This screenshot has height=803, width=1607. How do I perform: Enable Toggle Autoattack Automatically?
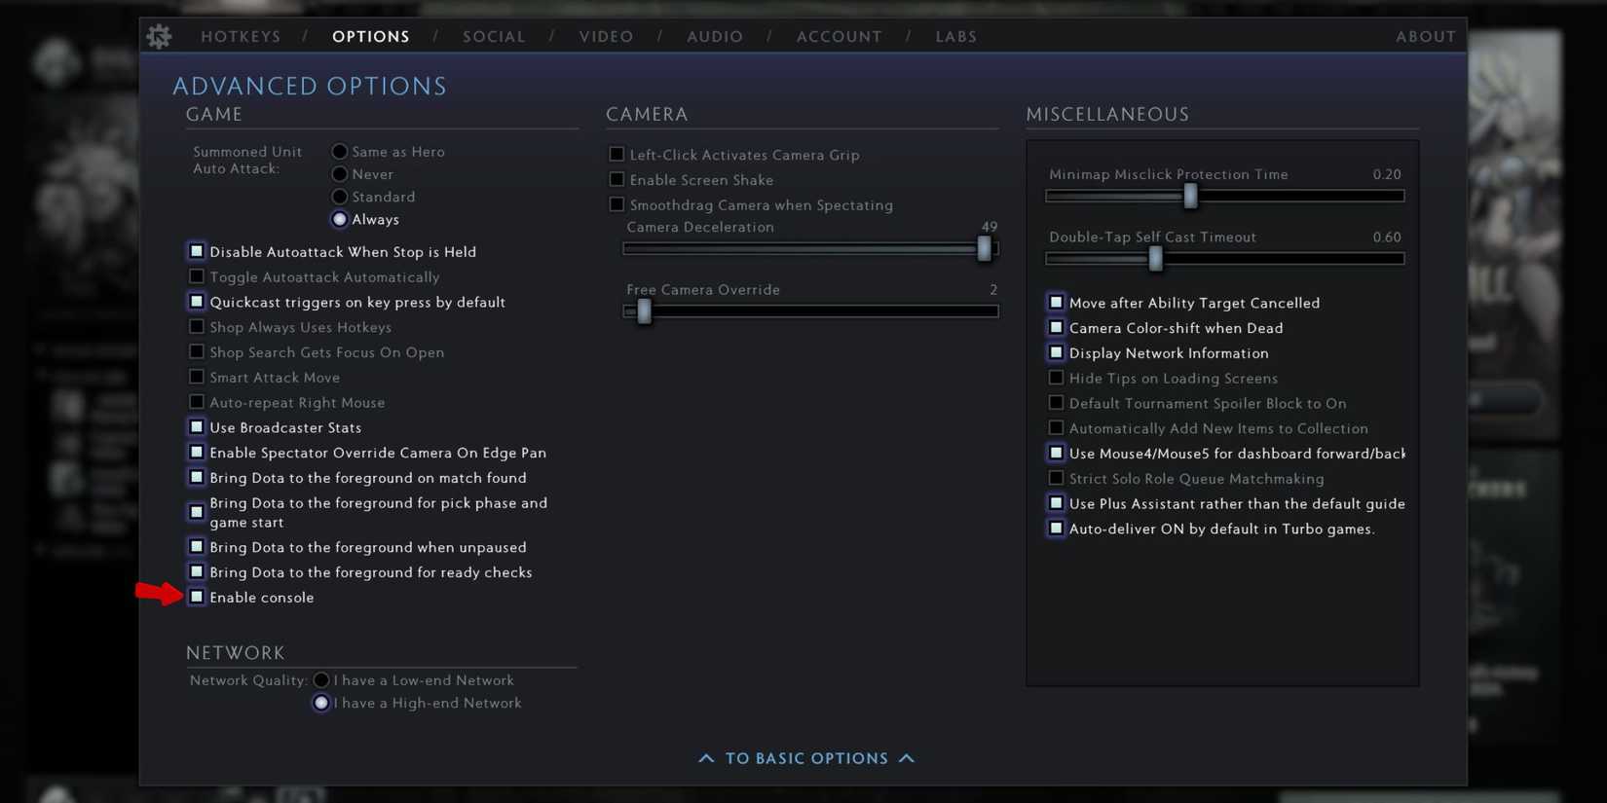pyautogui.click(x=197, y=276)
